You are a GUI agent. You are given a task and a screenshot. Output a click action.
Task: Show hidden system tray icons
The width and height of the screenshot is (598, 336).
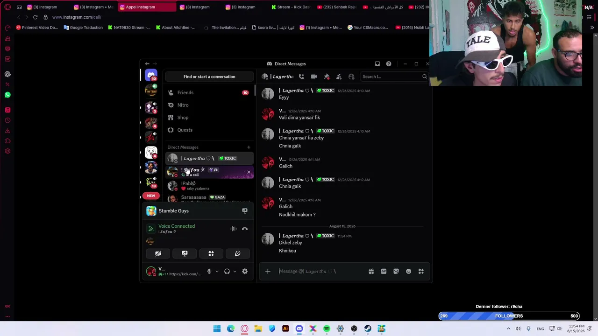tap(508, 329)
